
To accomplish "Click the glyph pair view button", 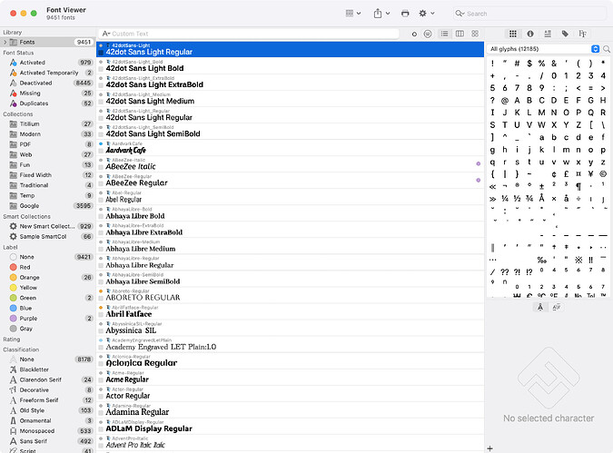I will (x=557, y=307).
